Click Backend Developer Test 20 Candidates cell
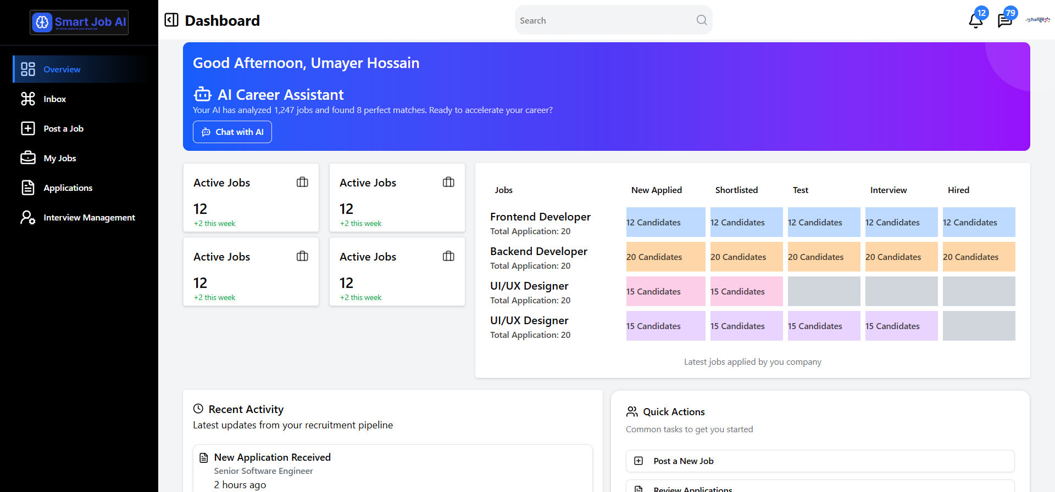 [824, 257]
